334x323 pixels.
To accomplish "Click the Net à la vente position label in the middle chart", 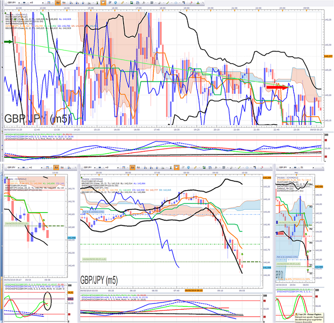I will 93,212.
